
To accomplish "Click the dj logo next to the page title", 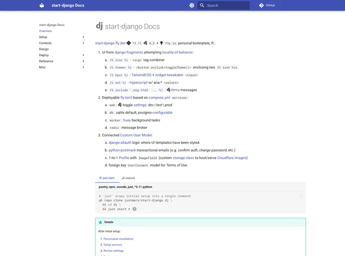I will [x=99, y=26].
